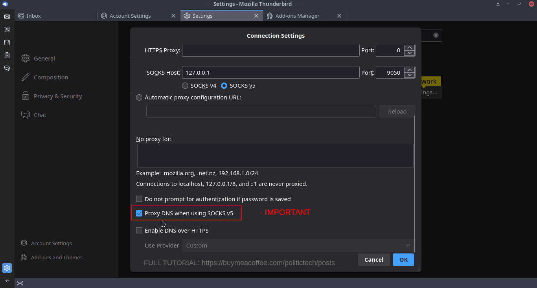
Task: Click the automatic proxy URL field
Action: coord(261,111)
